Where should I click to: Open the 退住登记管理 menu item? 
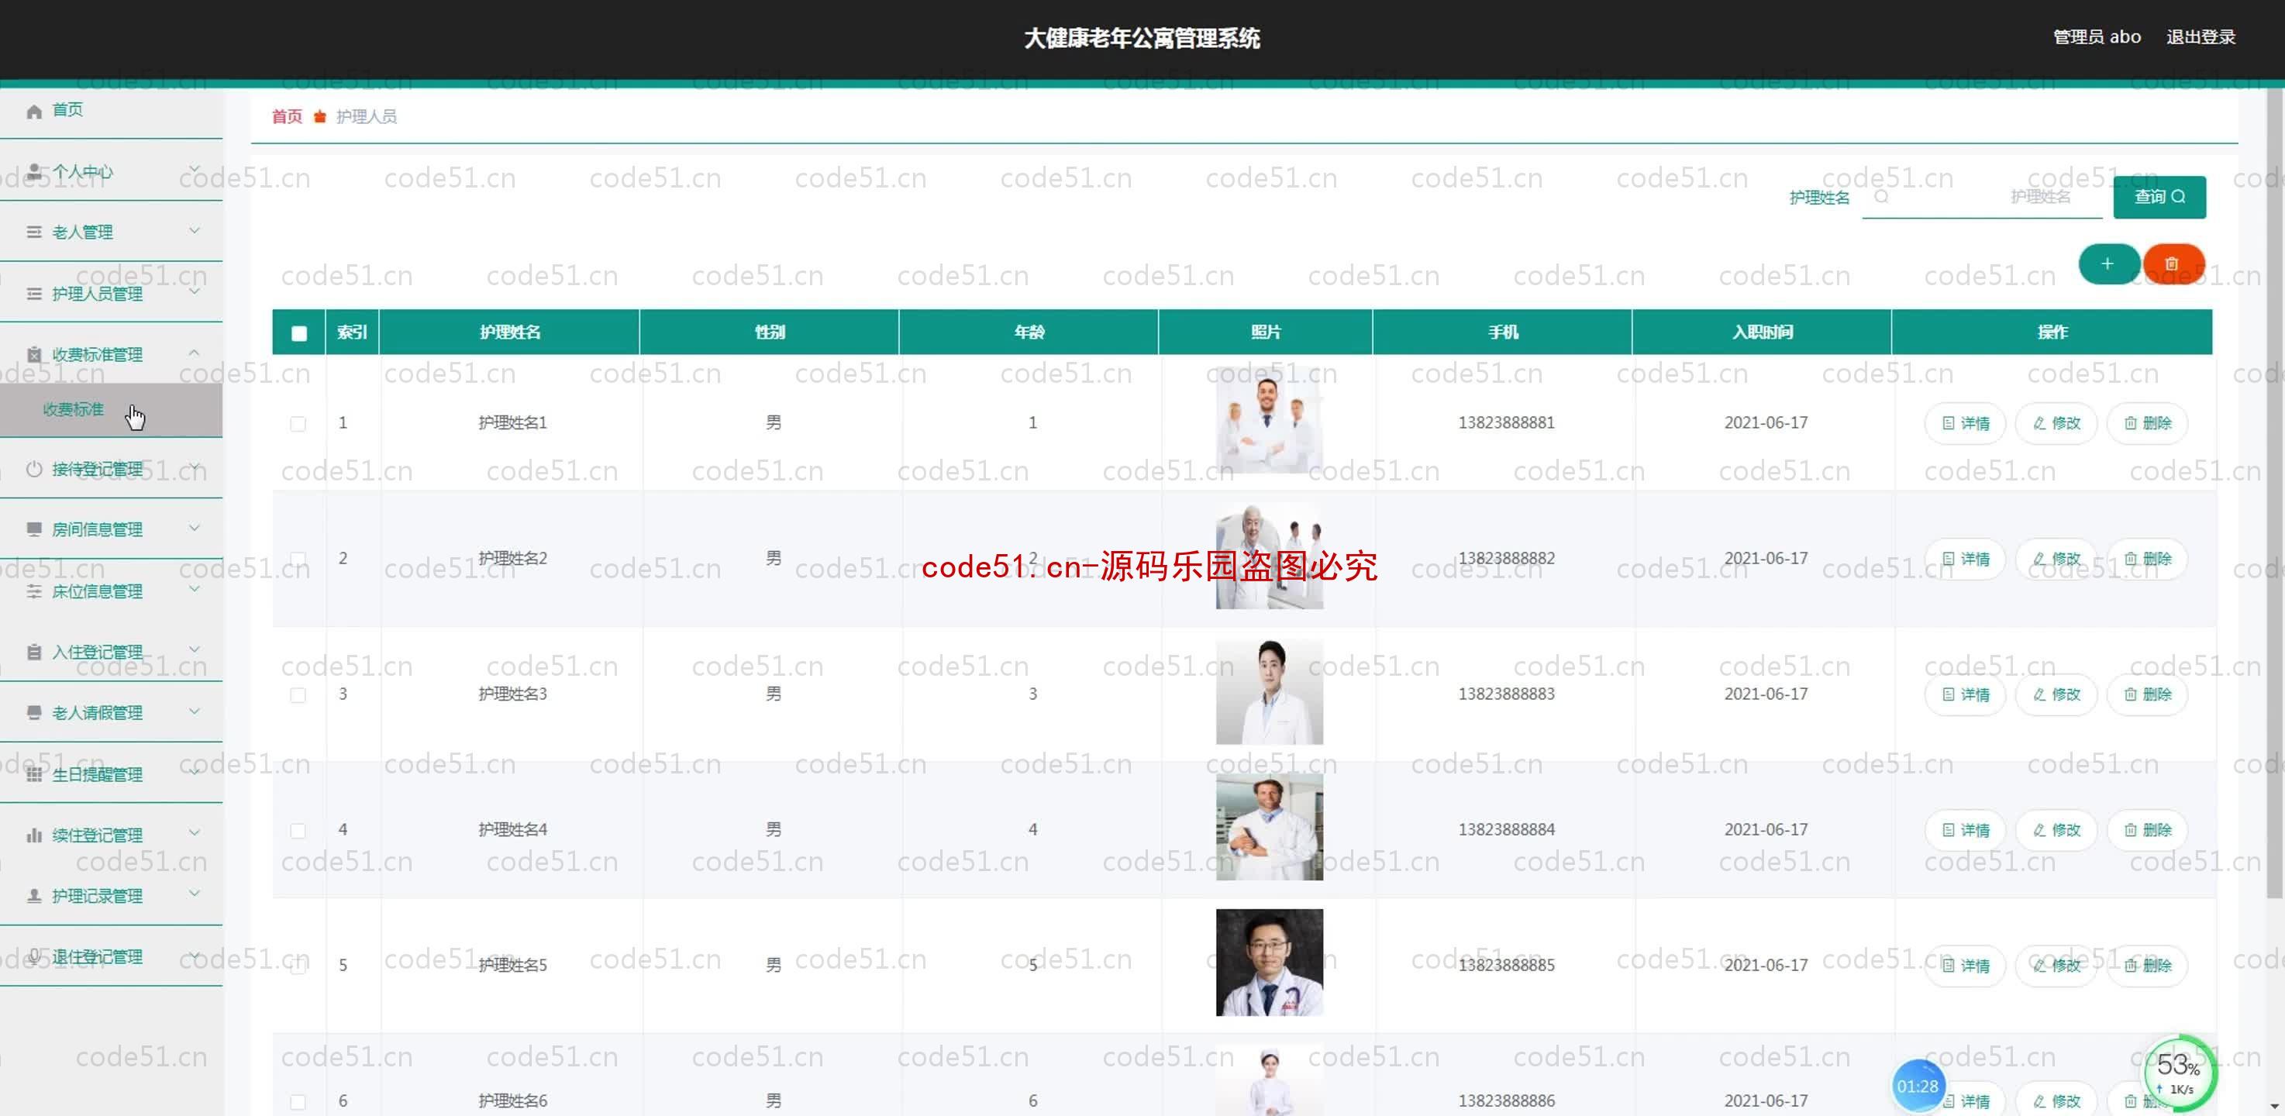pyautogui.click(x=111, y=956)
